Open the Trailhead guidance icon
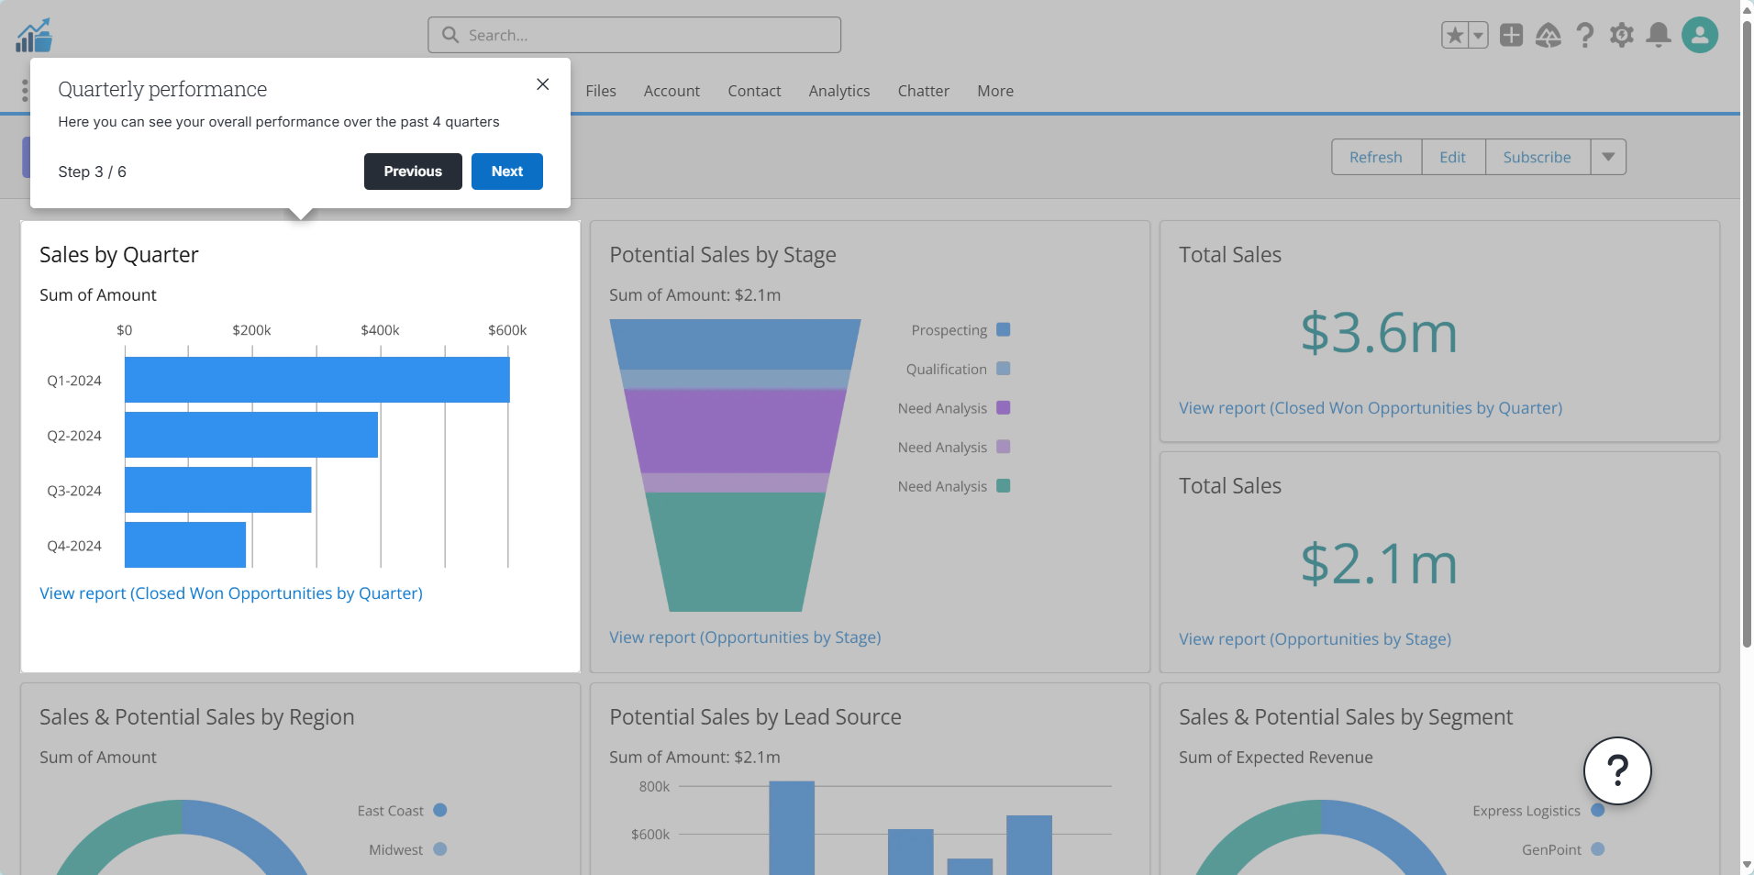This screenshot has height=875, width=1754. [1548, 36]
